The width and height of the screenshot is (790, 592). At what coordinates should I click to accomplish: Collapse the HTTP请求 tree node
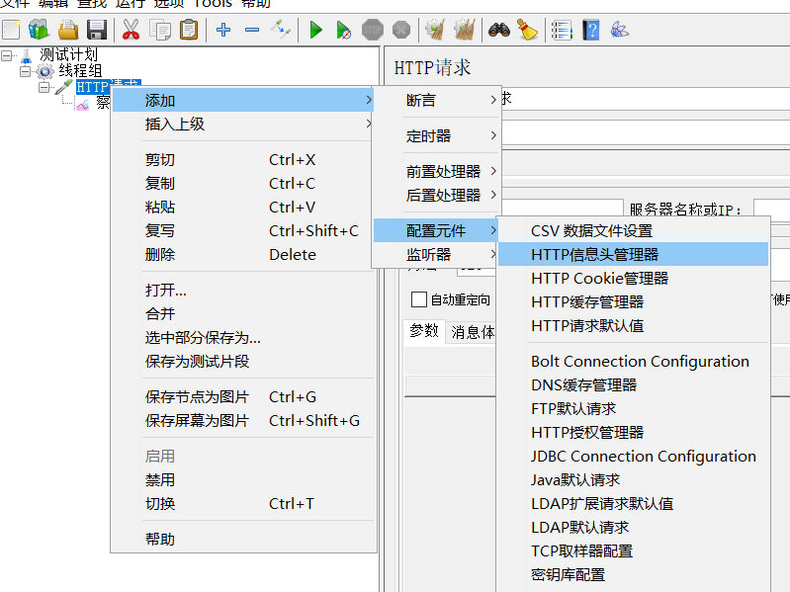click(44, 87)
